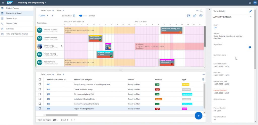Click the TODAY button
This screenshot has width=258, height=125.
point(42,16)
